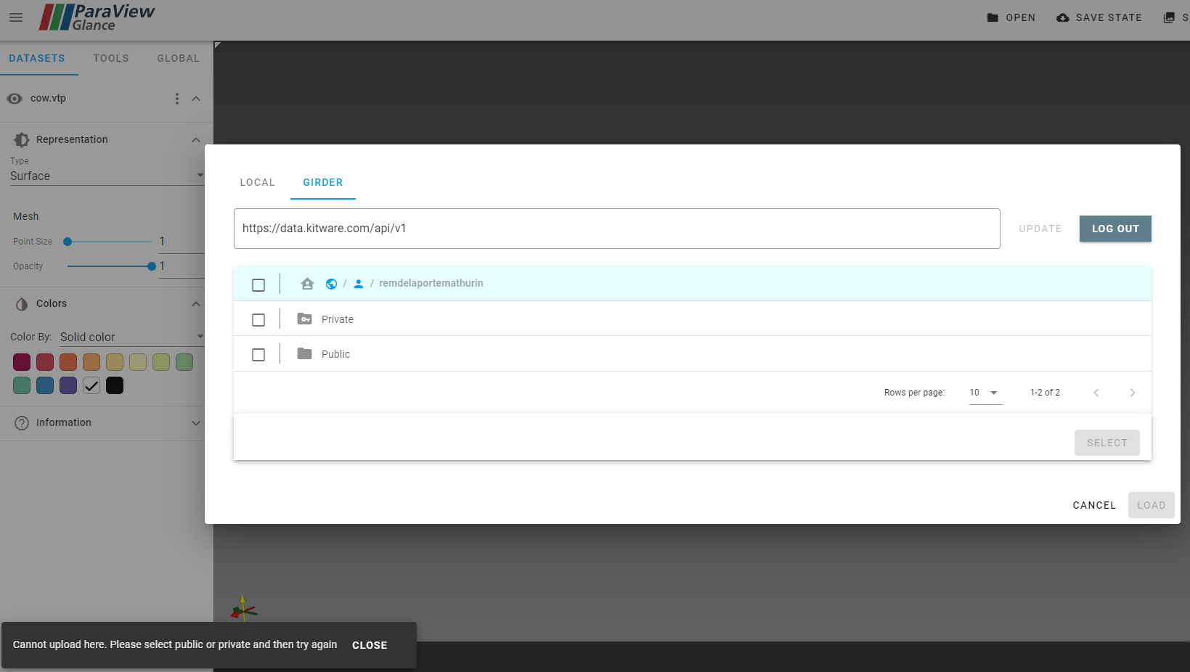Open cow.vtp options via three-dot menu
Image resolution: width=1190 pixels, height=672 pixels.
pyautogui.click(x=176, y=98)
